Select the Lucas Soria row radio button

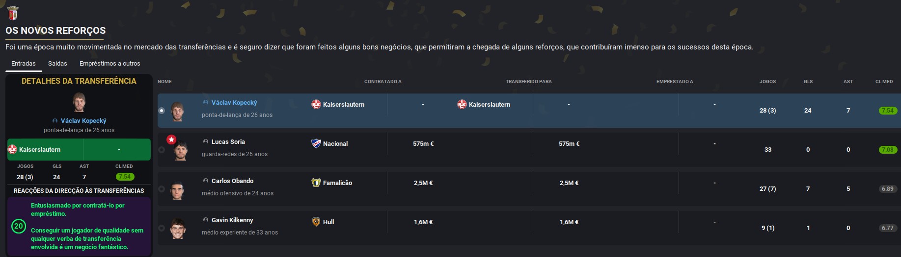[162, 150]
